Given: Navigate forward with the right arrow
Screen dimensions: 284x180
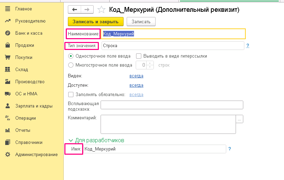Looking at the screenshot, I should pos(87,10).
